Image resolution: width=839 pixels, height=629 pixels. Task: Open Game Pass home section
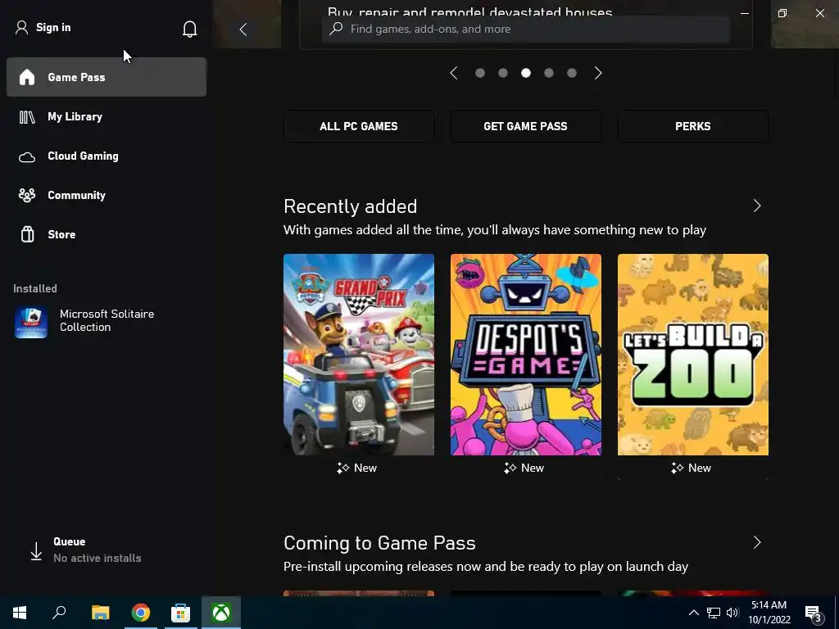107,77
